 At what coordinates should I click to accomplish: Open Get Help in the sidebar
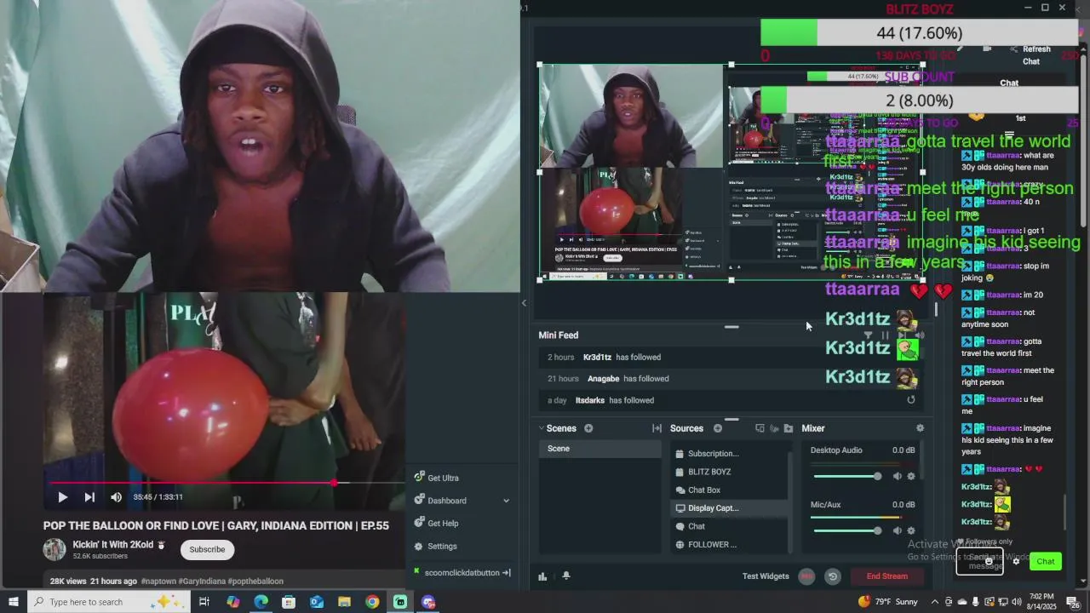click(436, 524)
